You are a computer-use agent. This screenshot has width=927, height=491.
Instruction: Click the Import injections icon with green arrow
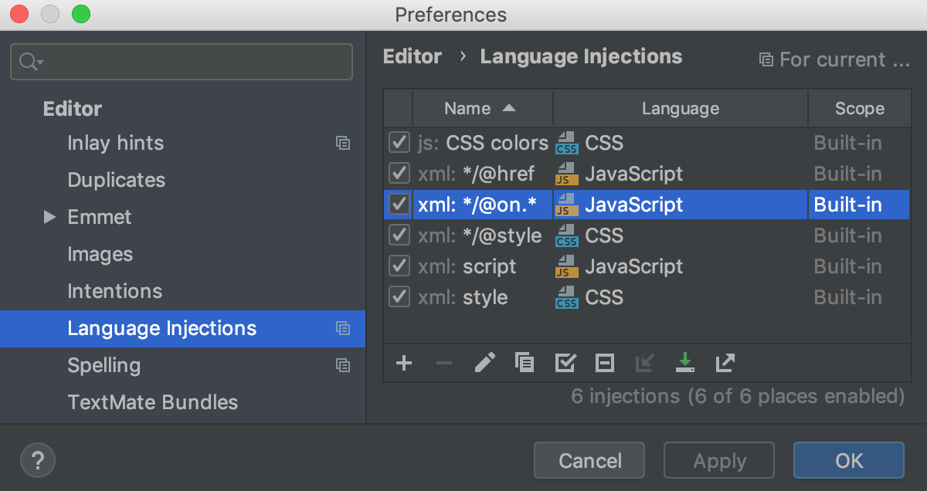click(x=685, y=363)
